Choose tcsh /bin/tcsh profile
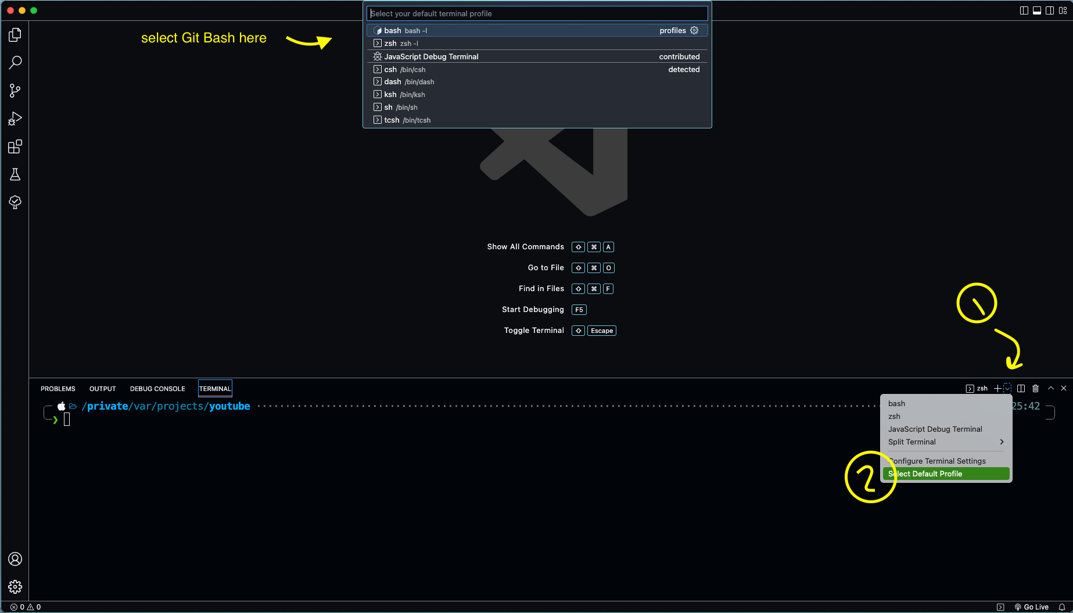This screenshot has height=613, width=1073. (x=537, y=120)
